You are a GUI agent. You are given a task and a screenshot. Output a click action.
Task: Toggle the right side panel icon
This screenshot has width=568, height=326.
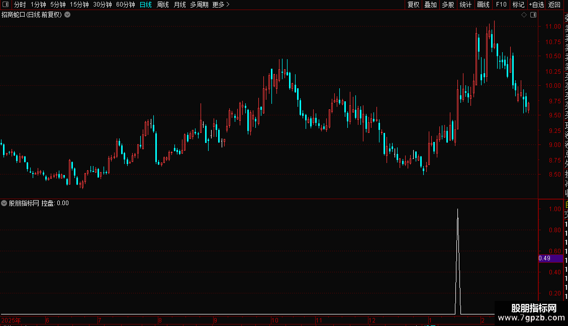pyautogui.click(x=533, y=15)
